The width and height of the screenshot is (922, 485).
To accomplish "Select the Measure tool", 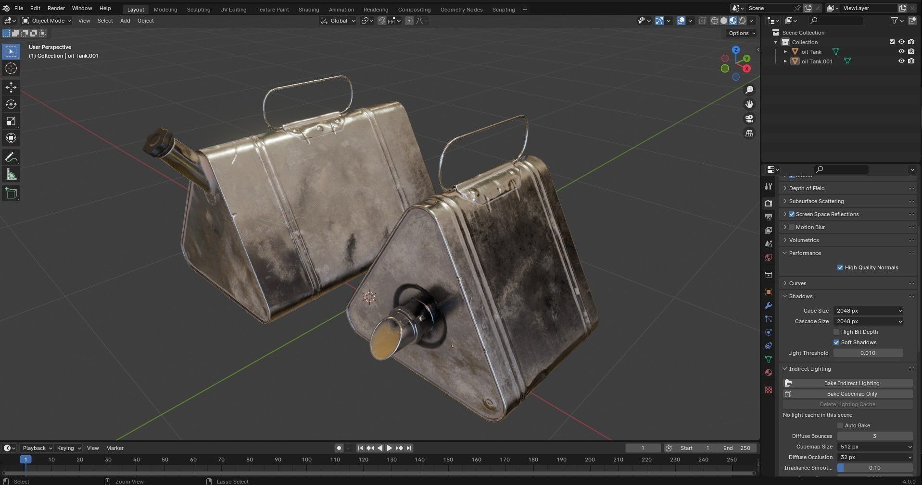I will tap(11, 174).
